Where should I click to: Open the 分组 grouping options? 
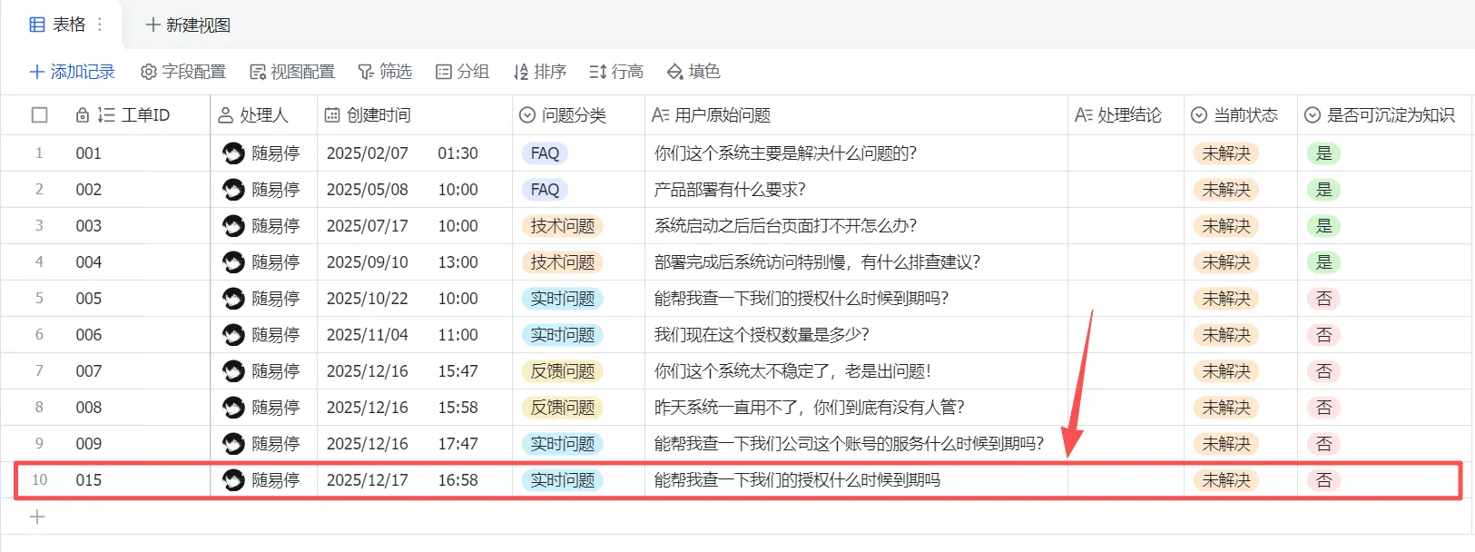[x=462, y=72]
